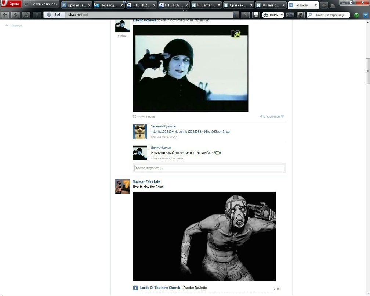
Task: Click the fit-to-width icon beside zoom
Action: [290, 15]
